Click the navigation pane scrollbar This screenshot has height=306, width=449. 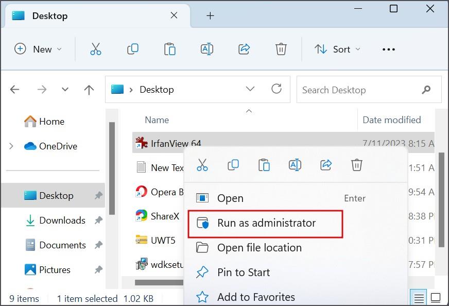tap(112, 168)
